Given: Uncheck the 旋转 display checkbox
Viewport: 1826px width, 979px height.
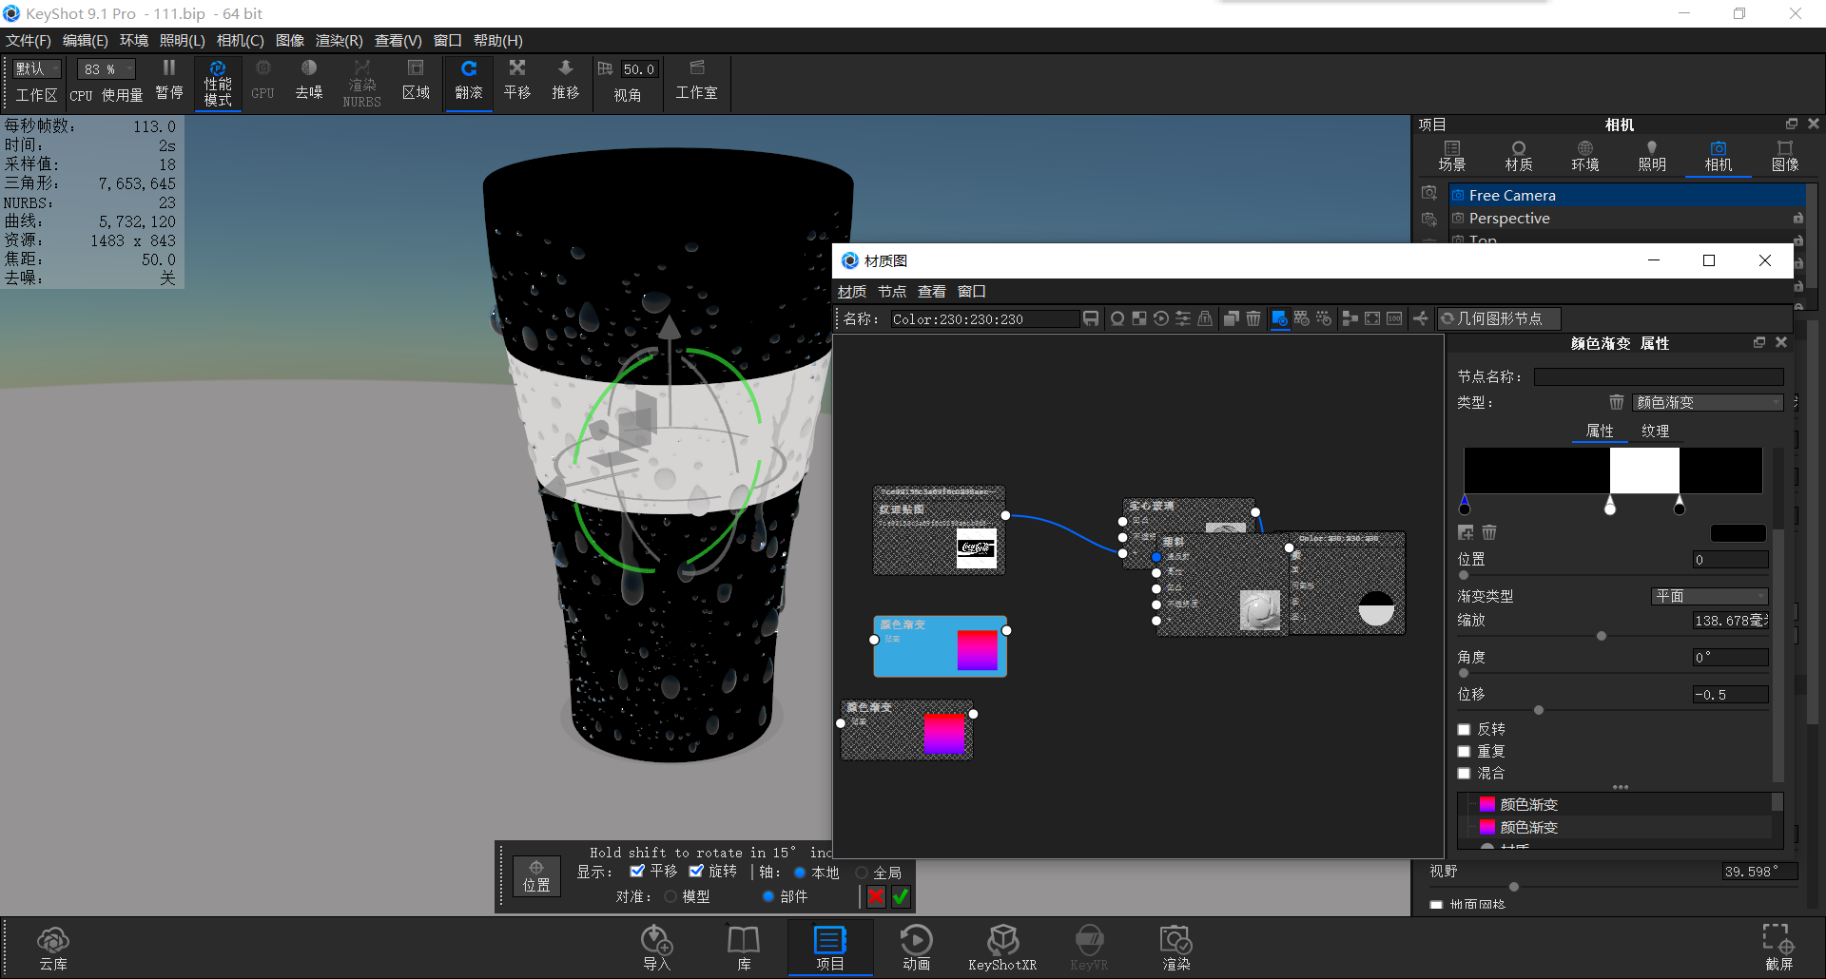Looking at the screenshot, I should click(697, 871).
